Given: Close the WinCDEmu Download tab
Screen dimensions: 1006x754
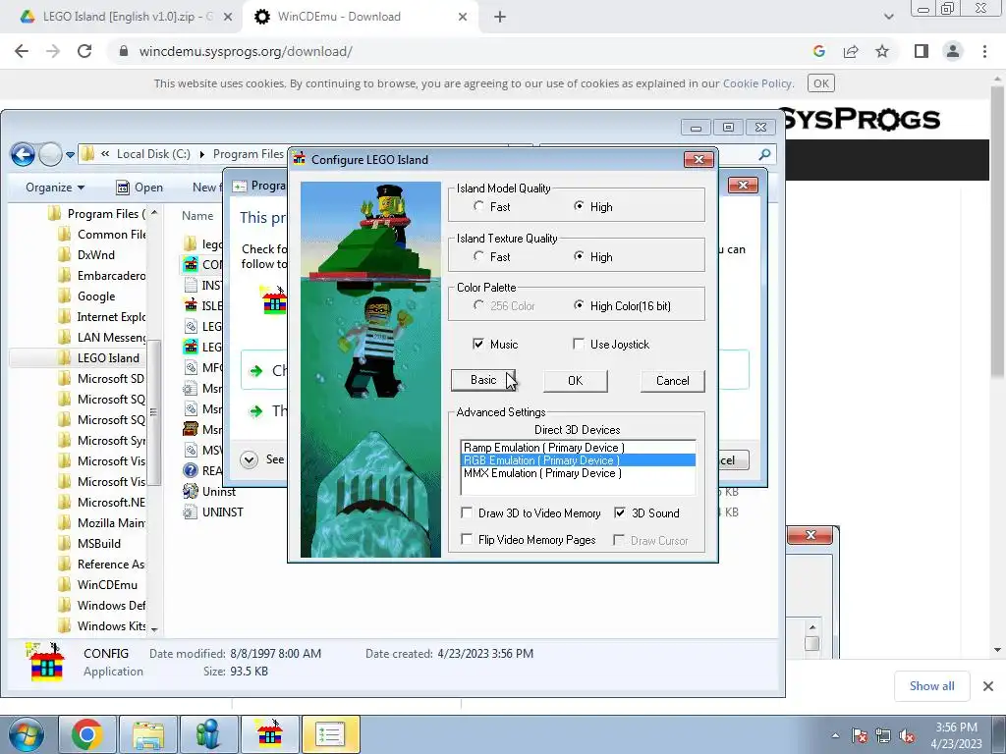Looking at the screenshot, I should click(x=463, y=18).
